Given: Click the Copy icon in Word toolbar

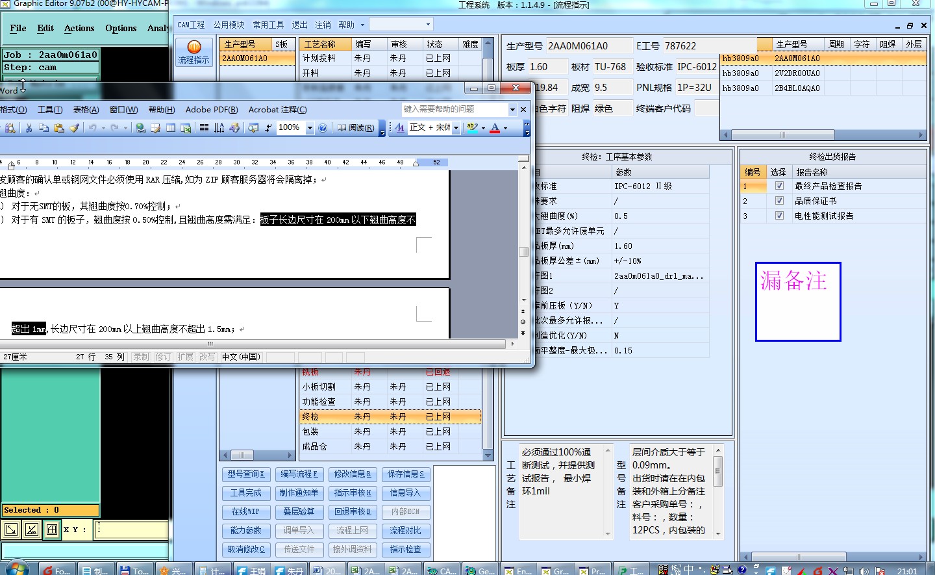Looking at the screenshot, I should coord(44,128).
